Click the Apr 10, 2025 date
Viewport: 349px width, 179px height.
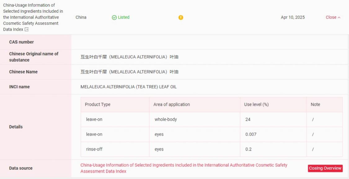pyautogui.click(x=293, y=17)
